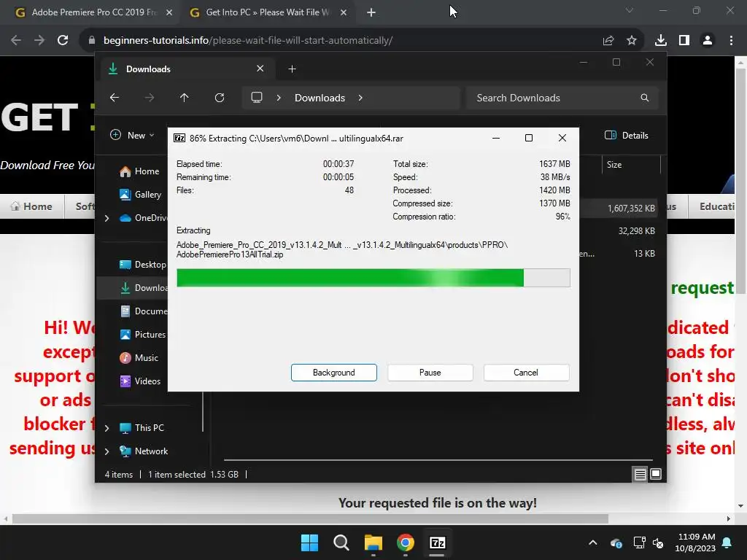Image resolution: width=747 pixels, height=560 pixels.
Task: Open Documents in Explorer sidebar
Action: pos(144,311)
